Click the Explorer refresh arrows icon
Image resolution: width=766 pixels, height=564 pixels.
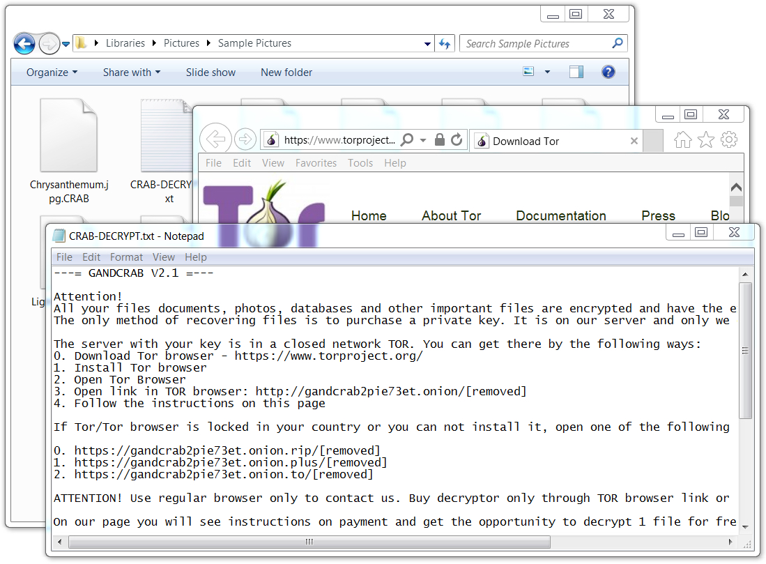(x=445, y=44)
